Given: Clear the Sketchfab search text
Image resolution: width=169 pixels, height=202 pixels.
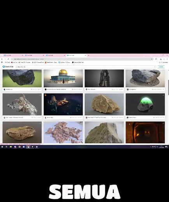Looking at the screenshot, I should 155,67.
